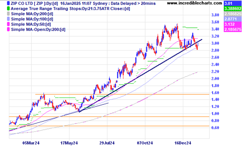Select the Simple MA:Dy:50 legend label

(x=31, y=25)
